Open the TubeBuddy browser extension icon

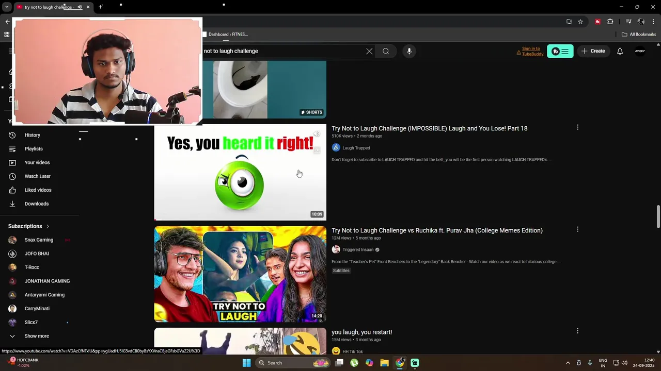coord(597,22)
